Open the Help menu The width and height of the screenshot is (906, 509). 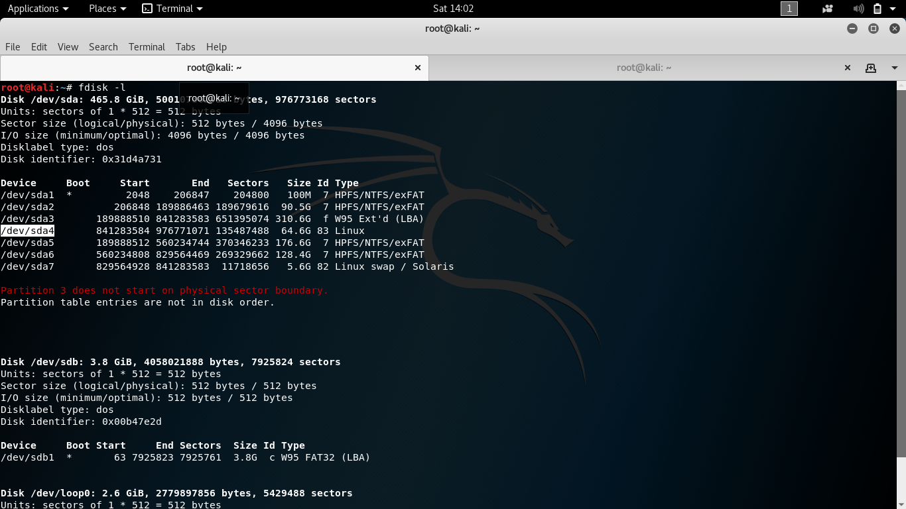tap(216, 47)
